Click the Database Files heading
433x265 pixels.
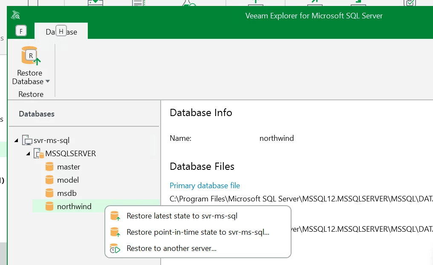(x=202, y=166)
